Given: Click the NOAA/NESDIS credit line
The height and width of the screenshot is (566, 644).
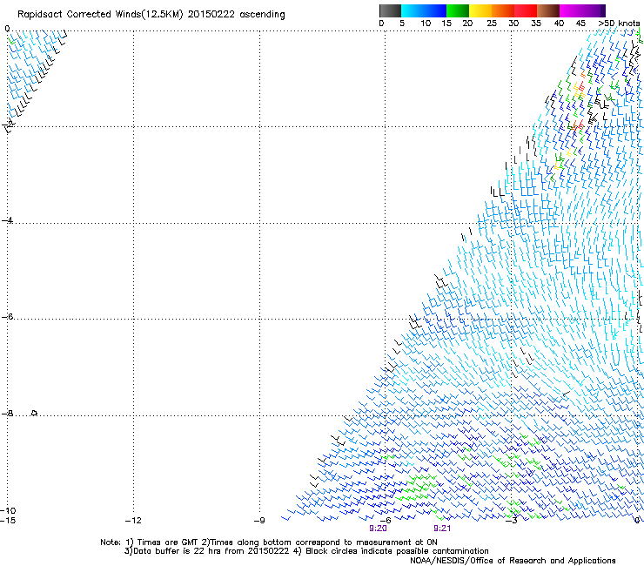Looking at the screenshot, I should click(513, 561).
